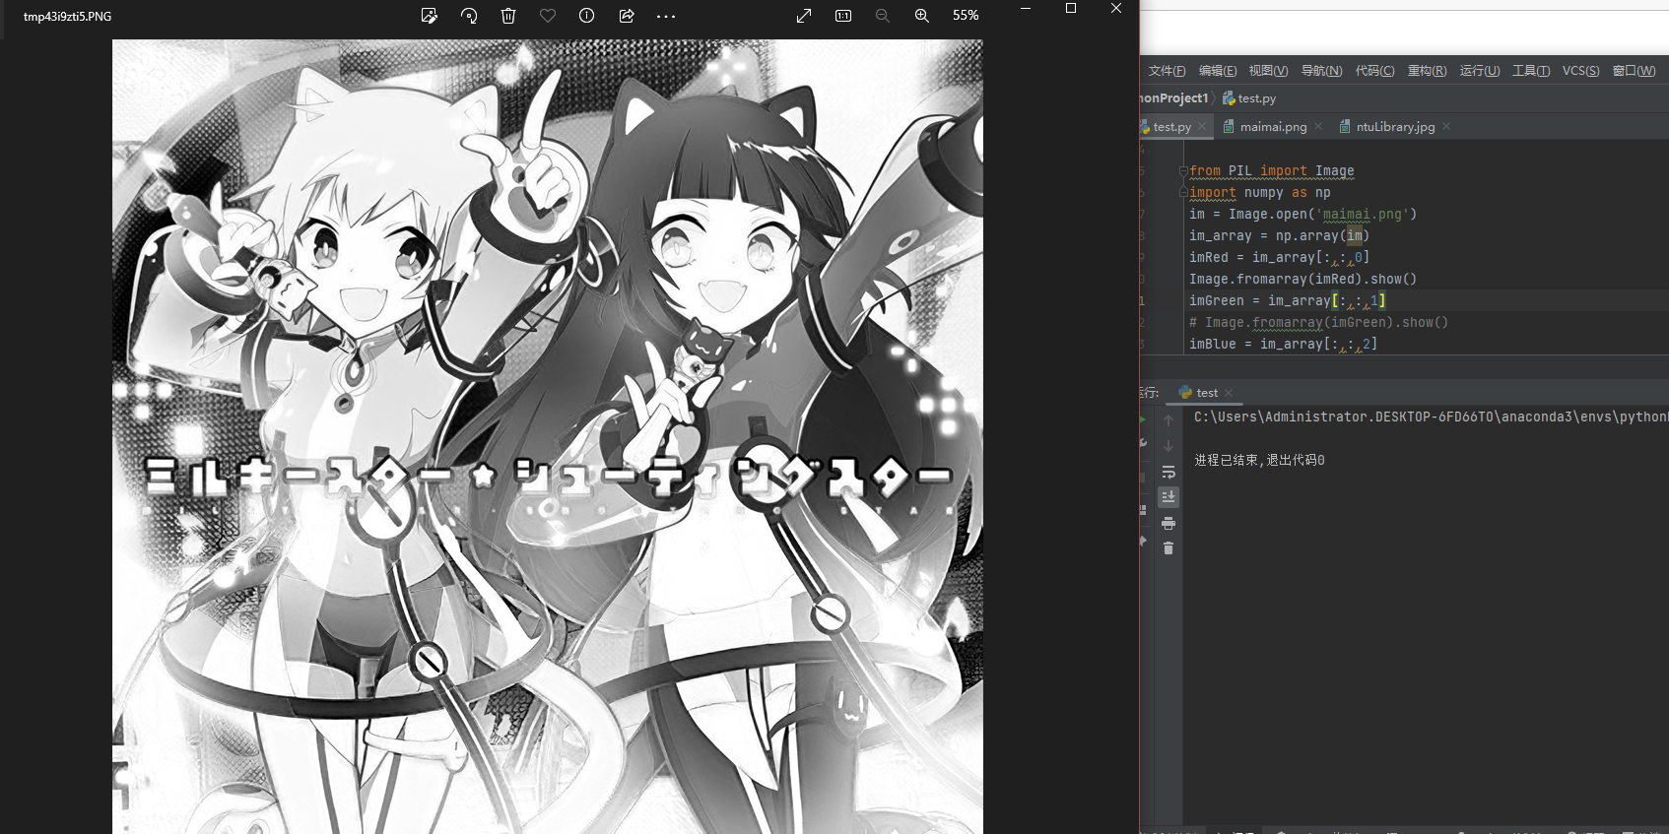This screenshot has height=834, width=1669.
Task: Close the test.py editor tab
Action: point(1202,127)
